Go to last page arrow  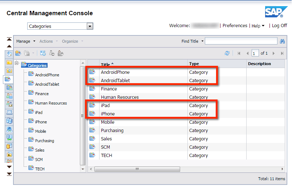click(282, 53)
